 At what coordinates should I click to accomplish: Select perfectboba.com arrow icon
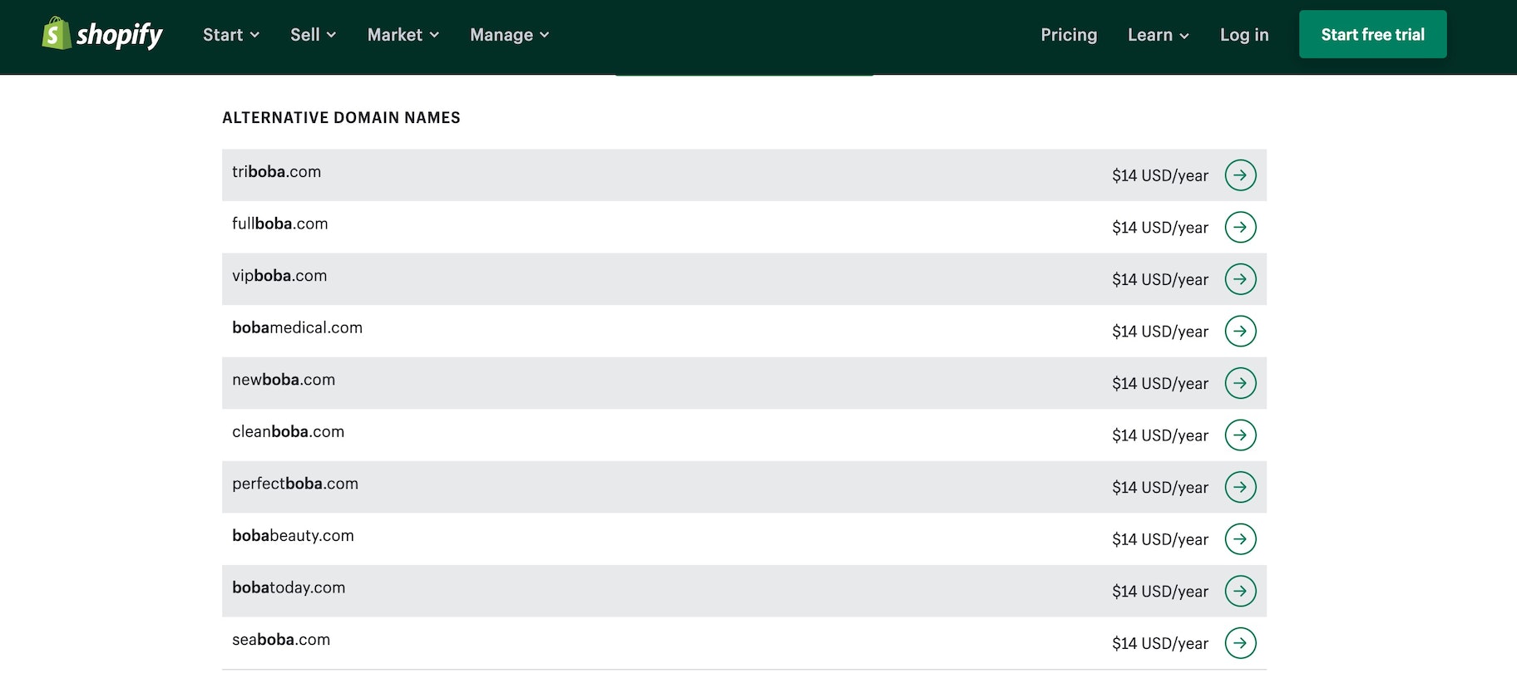(x=1240, y=487)
